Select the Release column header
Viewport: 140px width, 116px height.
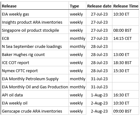click(x=35, y=6)
